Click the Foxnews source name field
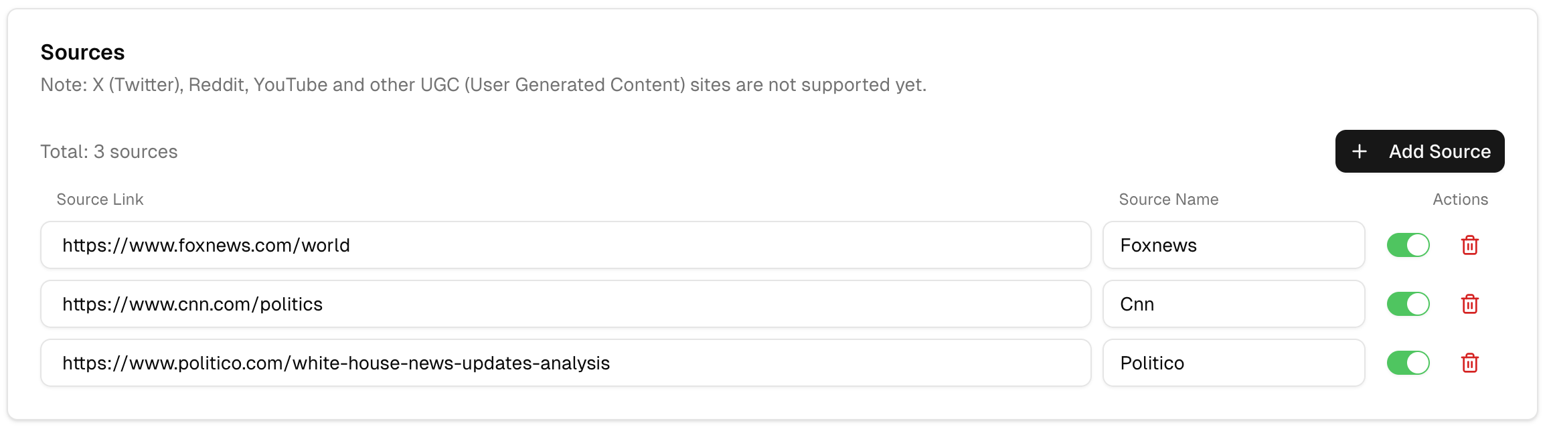1549x431 pixels. 1234,245
